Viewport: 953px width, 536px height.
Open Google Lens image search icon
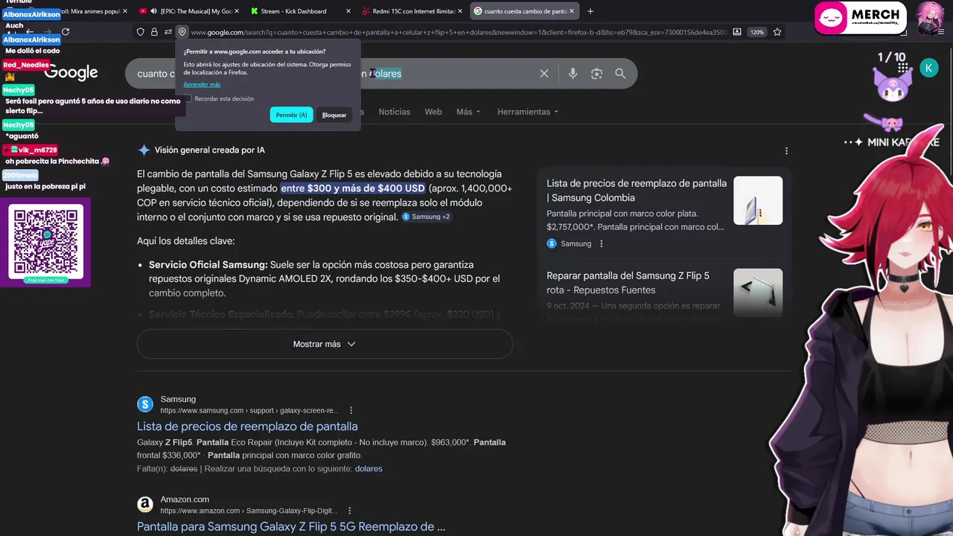click(x=596, y=74)
